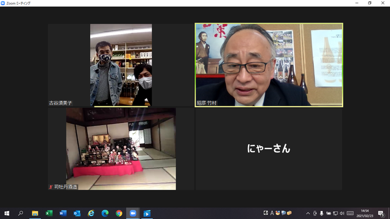
Task: Expand hidden system tray icons
Action: [308, 214]
